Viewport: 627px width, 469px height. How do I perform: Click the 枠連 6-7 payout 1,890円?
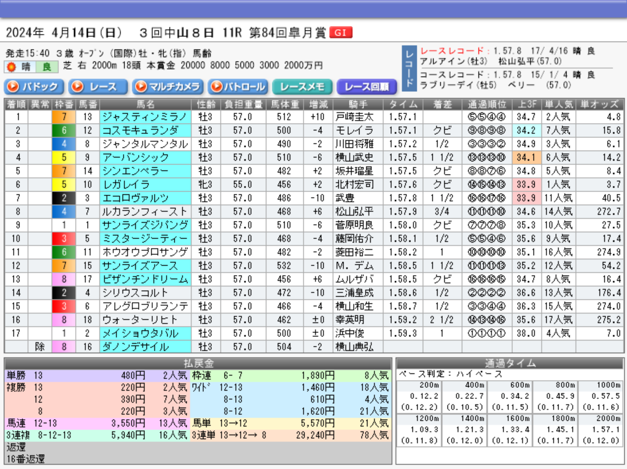318,376
